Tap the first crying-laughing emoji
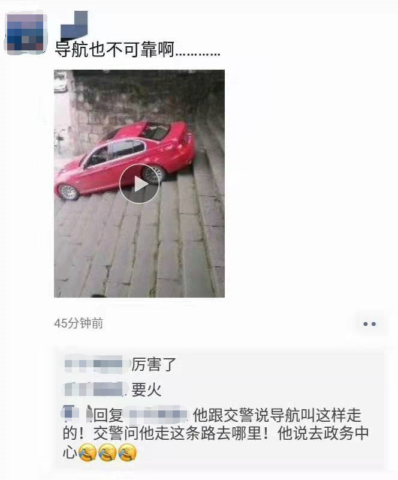This screenshot has height=480, width=398. pyautogui.click(x=87, y=453)
